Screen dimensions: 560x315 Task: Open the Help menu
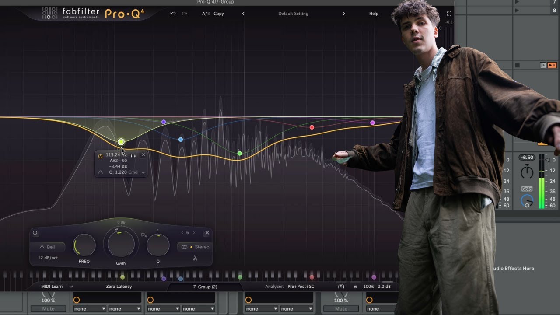point(374,14)
